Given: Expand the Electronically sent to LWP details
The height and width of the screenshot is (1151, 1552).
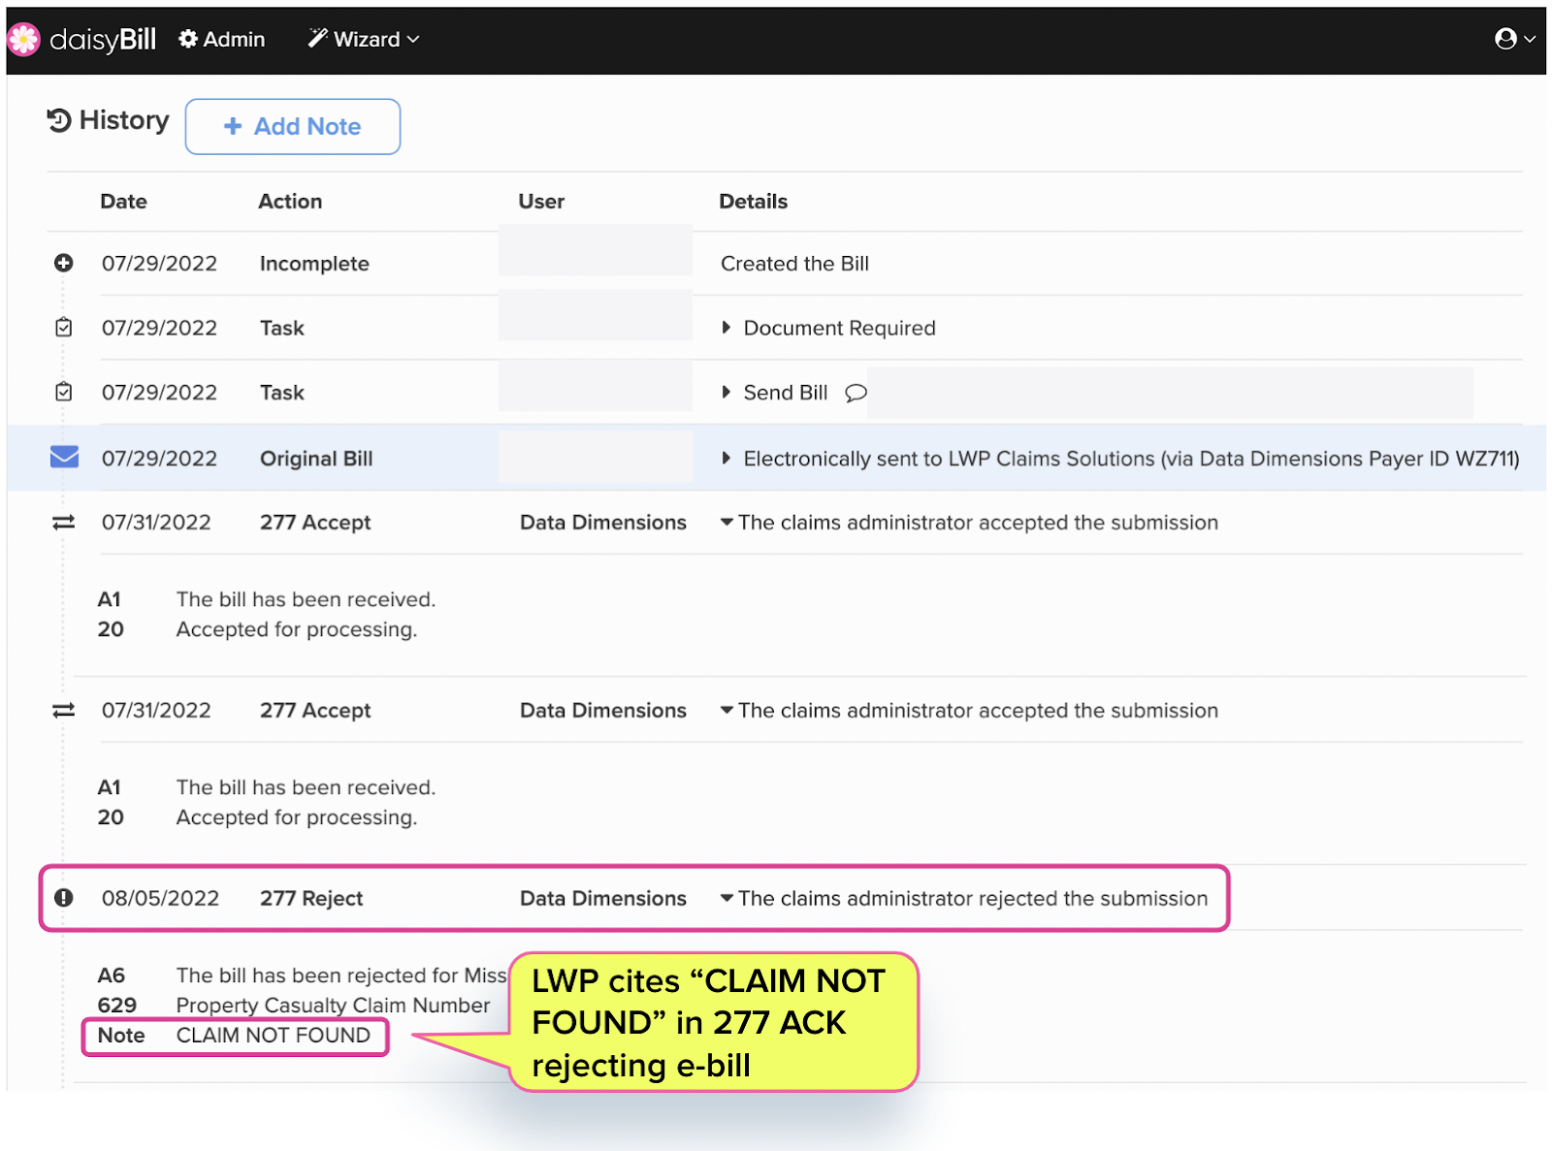Looking at the screenshot, I should pyautogui.click(x=726, y=458).
